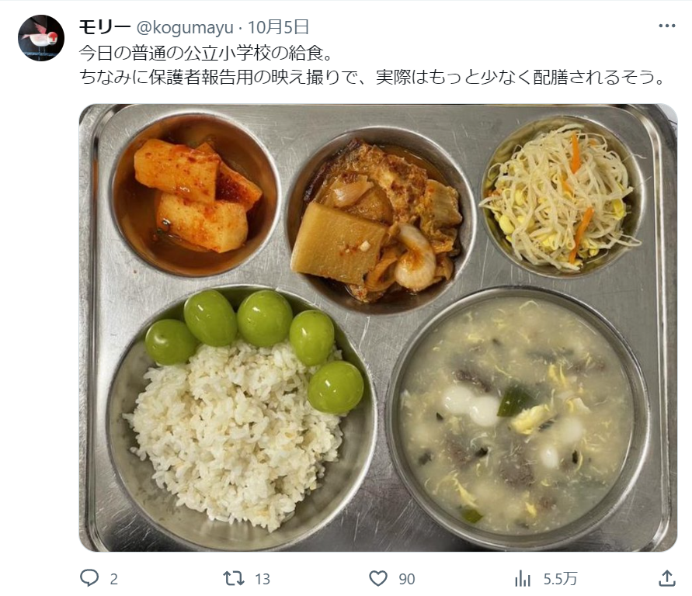Click the reply count number 2
Viewport: 692px width, 596px height.
(113, 579)
